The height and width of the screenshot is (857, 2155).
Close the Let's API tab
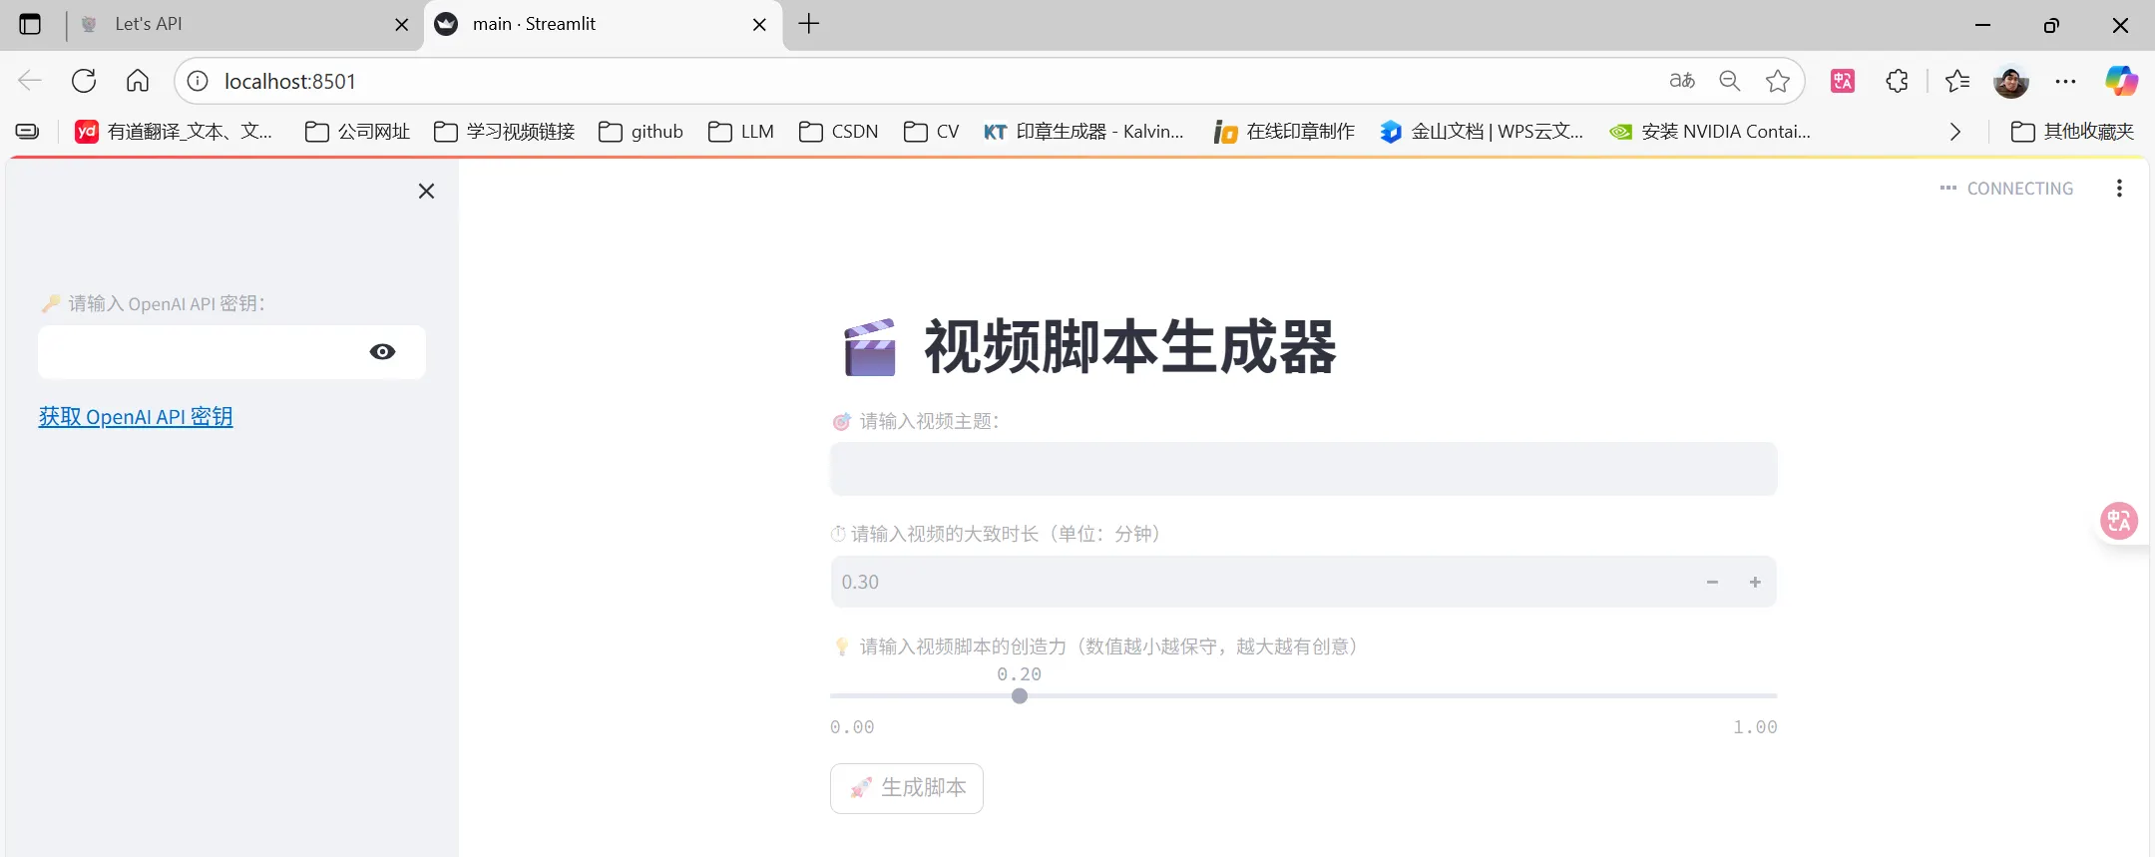pos(402,24)
